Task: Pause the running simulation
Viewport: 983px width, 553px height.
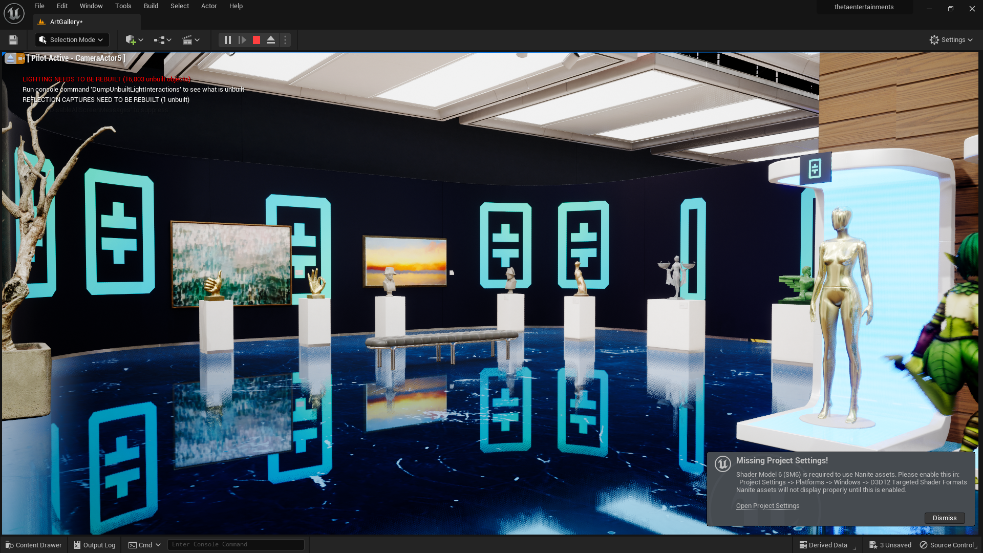Action: tap(228, 40)
